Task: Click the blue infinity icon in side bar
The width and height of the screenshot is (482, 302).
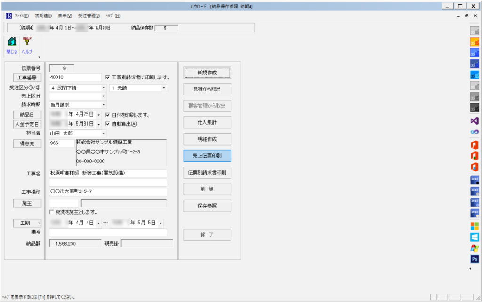Action: click(x=474, y=132)
